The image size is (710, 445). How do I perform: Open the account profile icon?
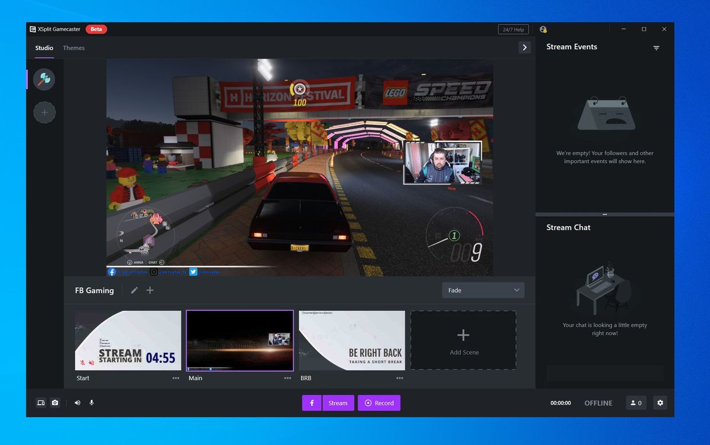tap(543, 30)
